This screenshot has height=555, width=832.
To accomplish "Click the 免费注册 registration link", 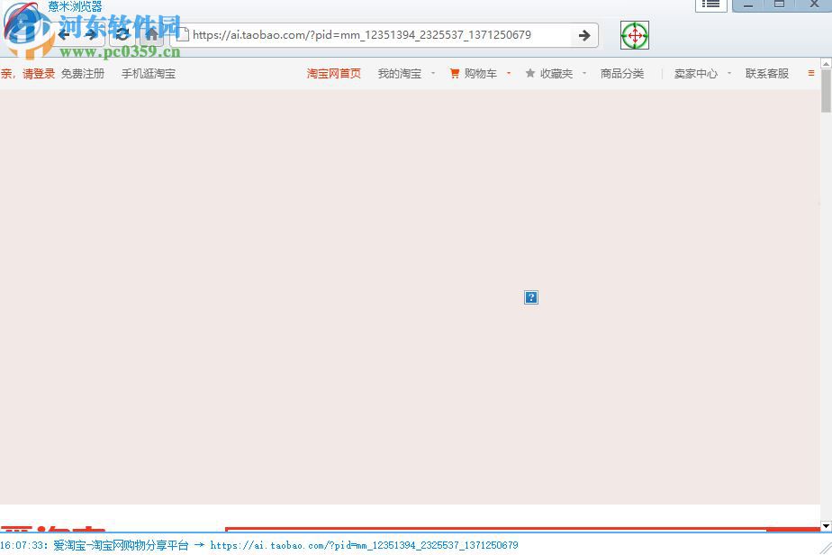I will pos(83,73).
